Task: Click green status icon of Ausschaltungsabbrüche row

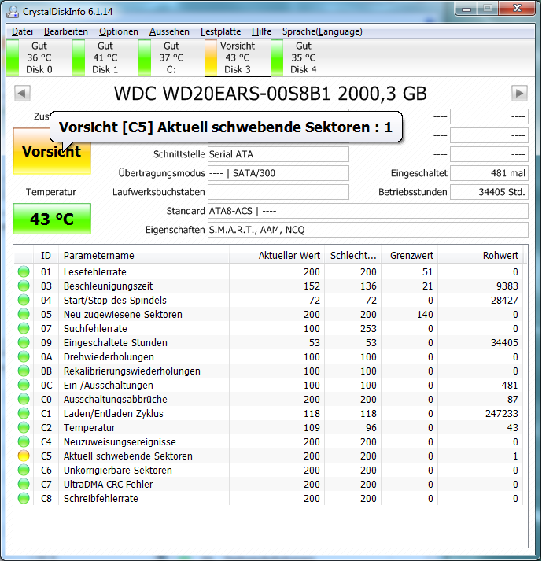Action: click(24, 399)
